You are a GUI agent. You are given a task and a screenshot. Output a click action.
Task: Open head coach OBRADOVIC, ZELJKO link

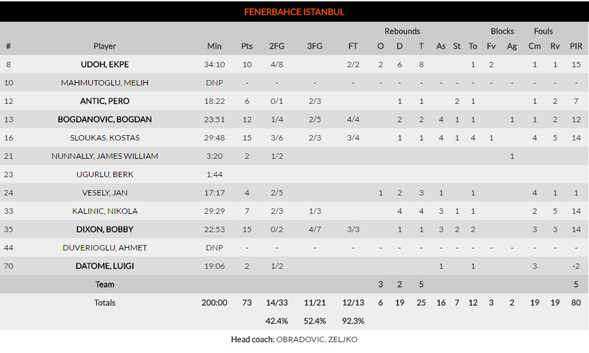tap(316, 339)
